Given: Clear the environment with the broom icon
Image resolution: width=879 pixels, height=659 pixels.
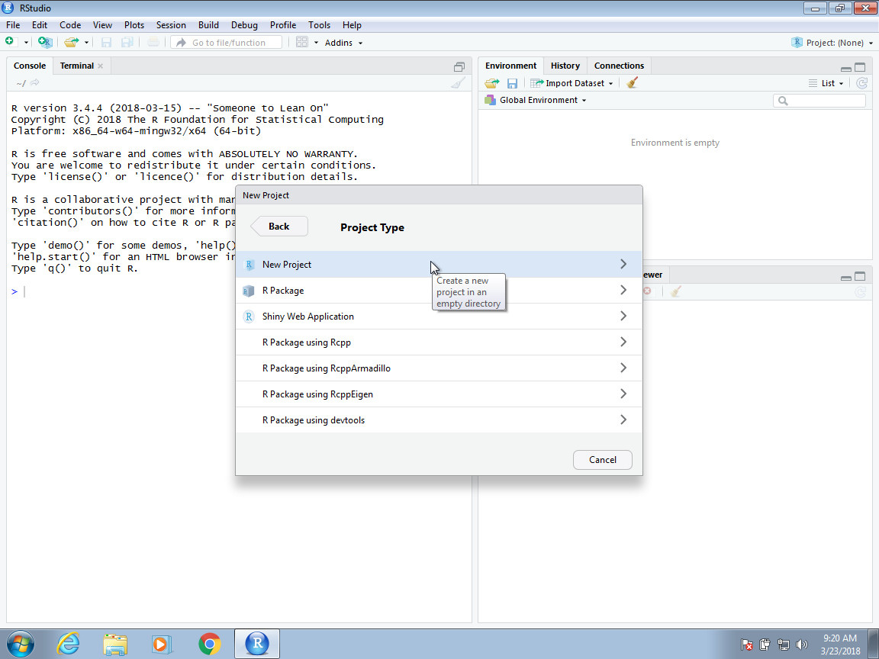Looking at the screenshot, I should pyautogui.click(x=633, y=83).
